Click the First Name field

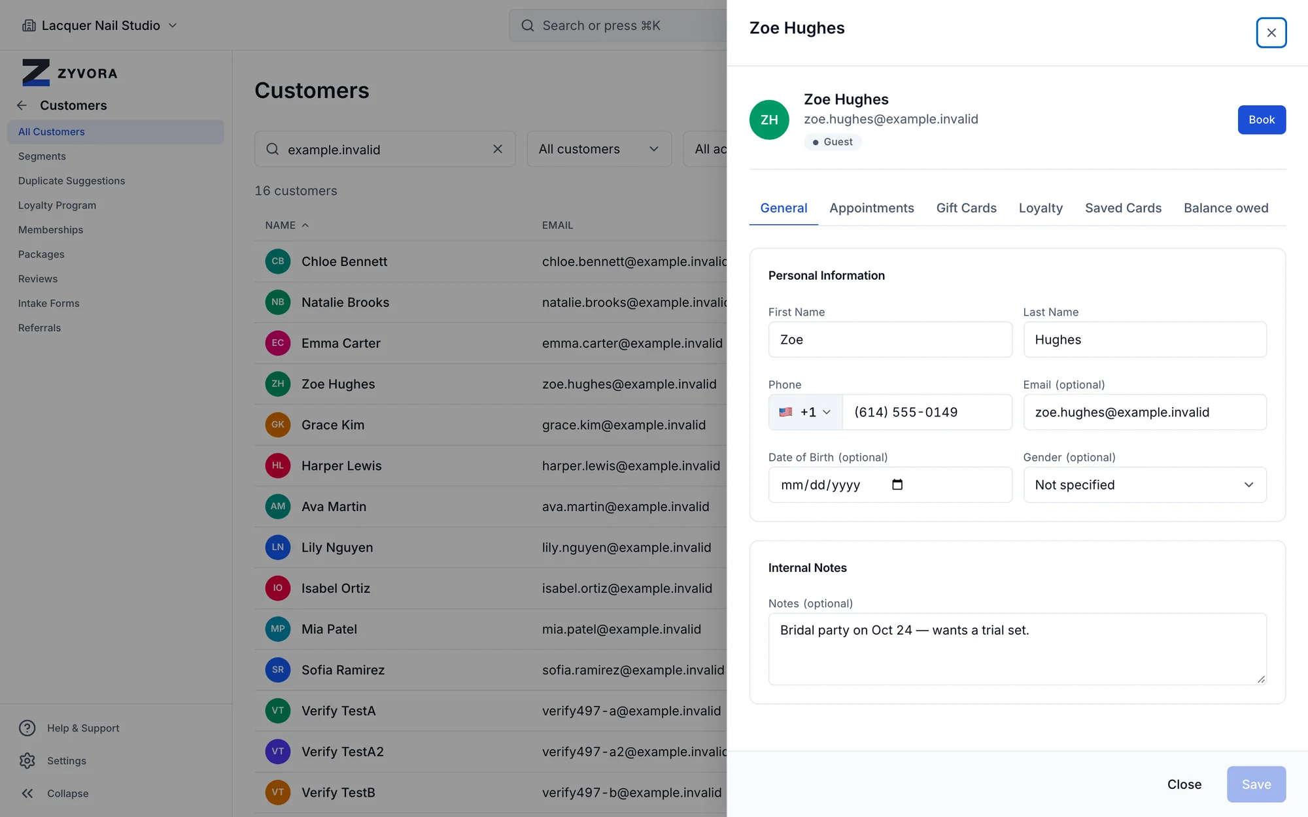click(x=890, y=339)
